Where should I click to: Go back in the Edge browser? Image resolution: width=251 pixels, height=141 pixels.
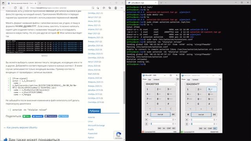pos(4,8)
